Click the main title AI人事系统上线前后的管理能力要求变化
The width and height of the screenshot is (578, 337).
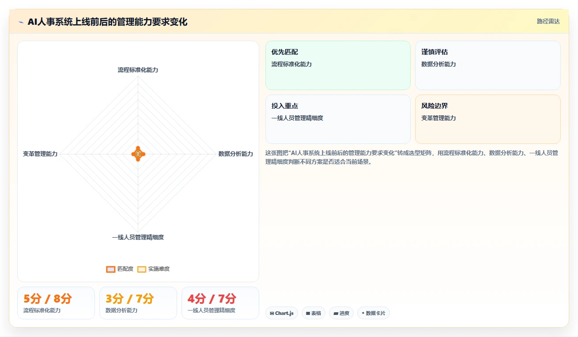[x=108, y=22]
